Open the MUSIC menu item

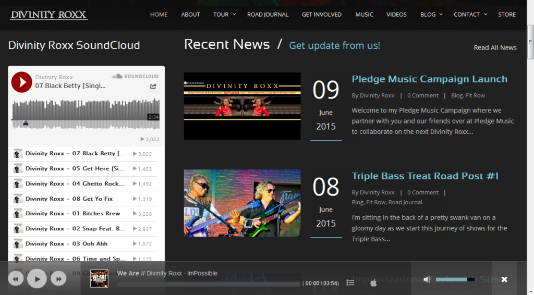[364, 14]
